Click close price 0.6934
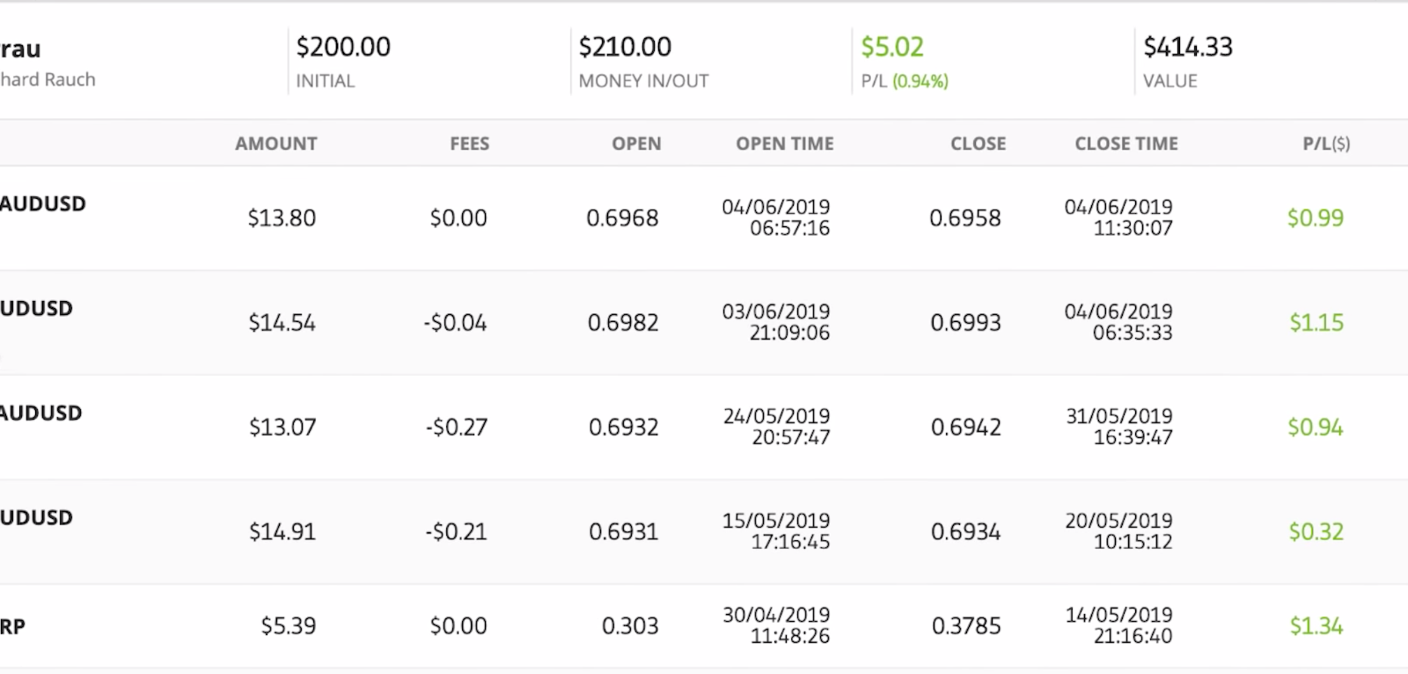Screen dimensions: 1408x674 click(x=966, y=532)
